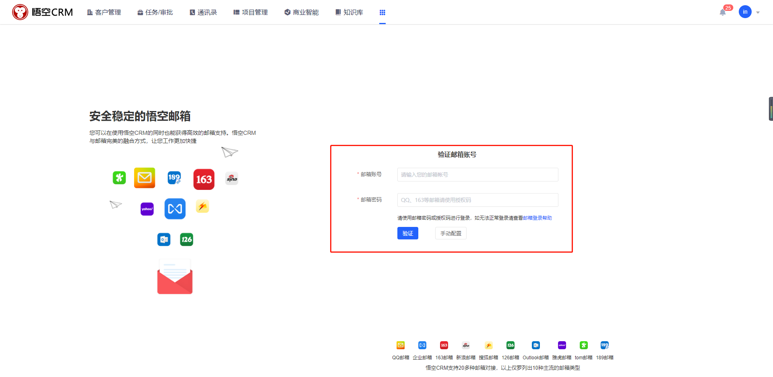Open the 邮箱登录帮助 link
The height and width of the screenshot is (377, 773).
[537, 218]
